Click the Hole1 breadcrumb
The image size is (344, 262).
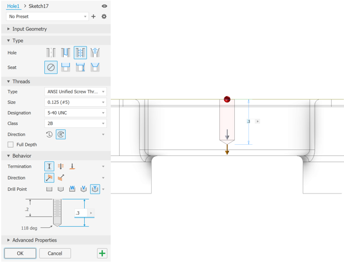click(13, 6)
